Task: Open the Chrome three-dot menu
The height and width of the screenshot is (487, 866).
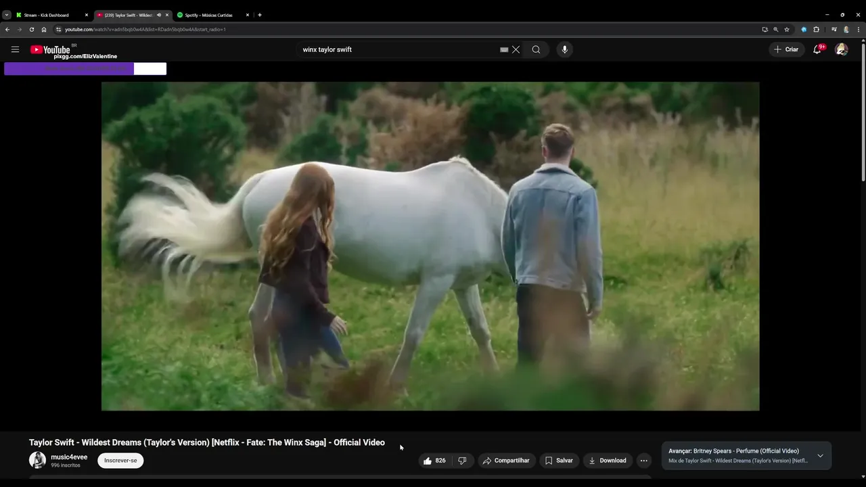Action: coord(859,29)
